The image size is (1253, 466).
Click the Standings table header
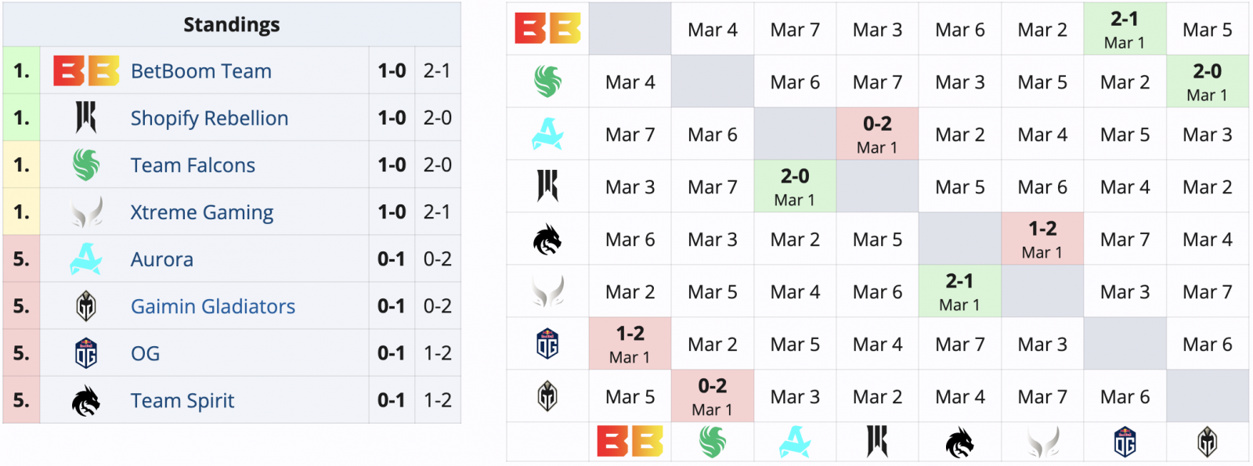(x=232, y=25)
